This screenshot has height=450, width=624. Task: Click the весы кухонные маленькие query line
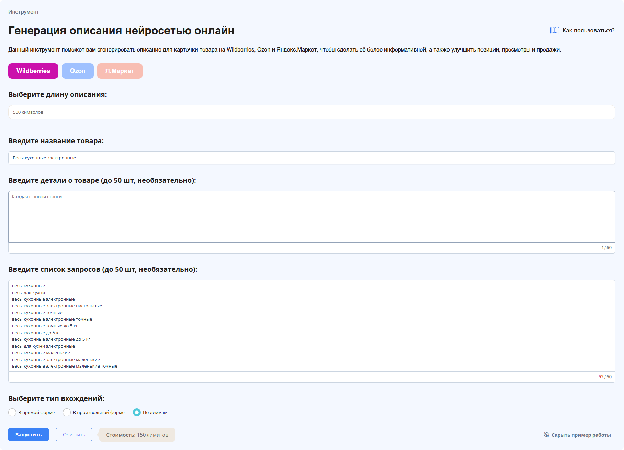tap(41, 353)
